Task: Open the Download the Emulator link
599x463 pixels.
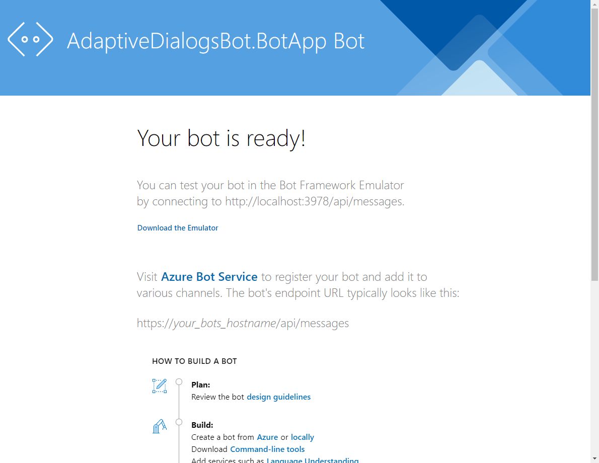Action: pos(178,227)
